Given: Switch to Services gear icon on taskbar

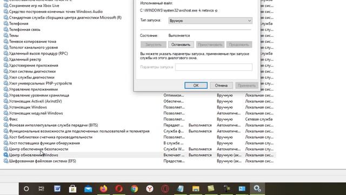Looking at the screenshot, I should tap(257, 188).
